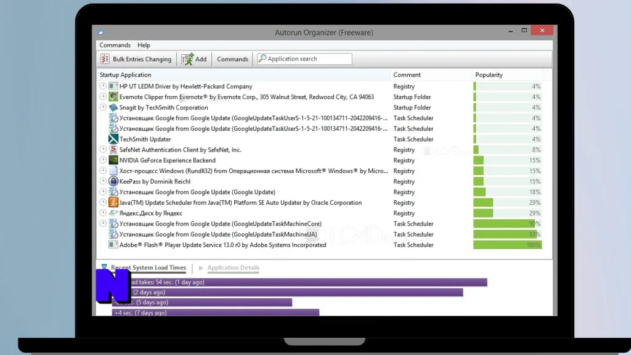This screenshot has width=631, height=355.
Task: Click the (5 days ago) load time bar
Action: coord(202,302)
